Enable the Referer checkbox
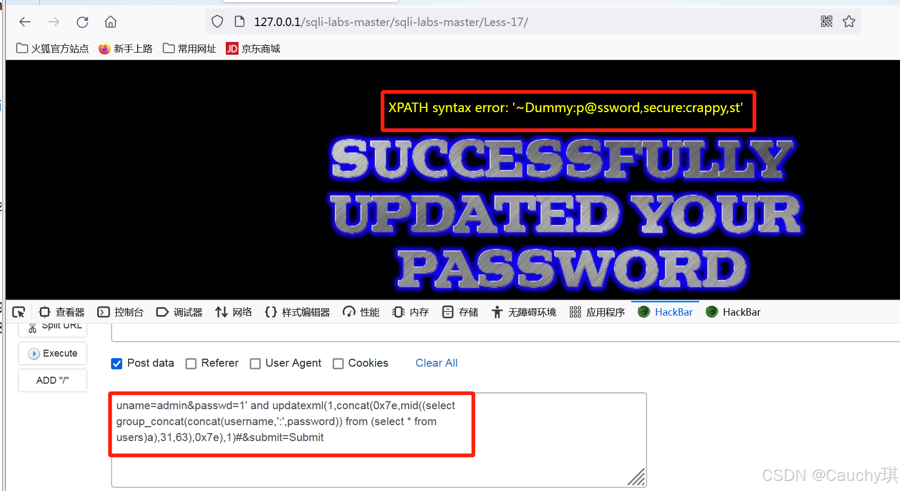 [x=191, y=363]
